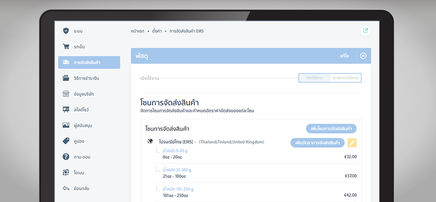Open the การจัดส่งสินค้า menu item

pos(89,62)
